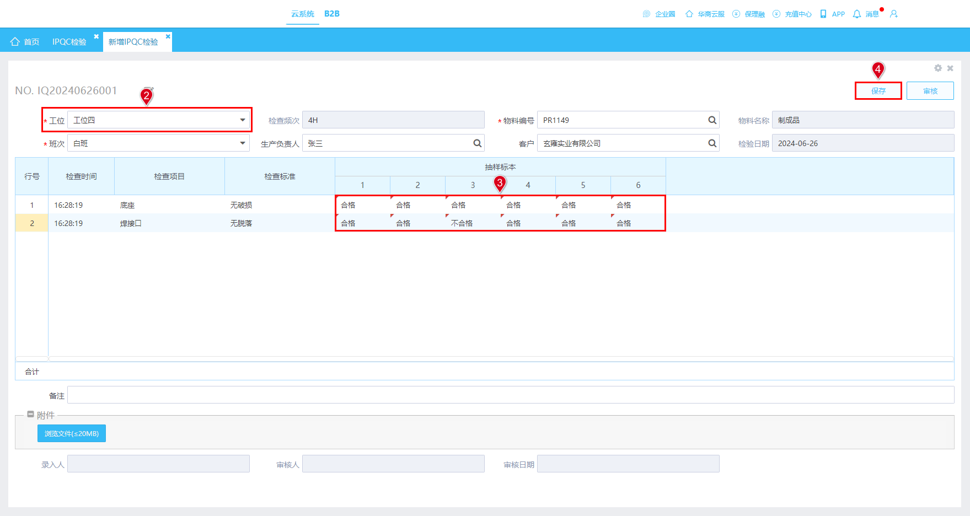Expand the 工位 dropdown
Screen dimensions: 970x516
click(x=243, y=120)
